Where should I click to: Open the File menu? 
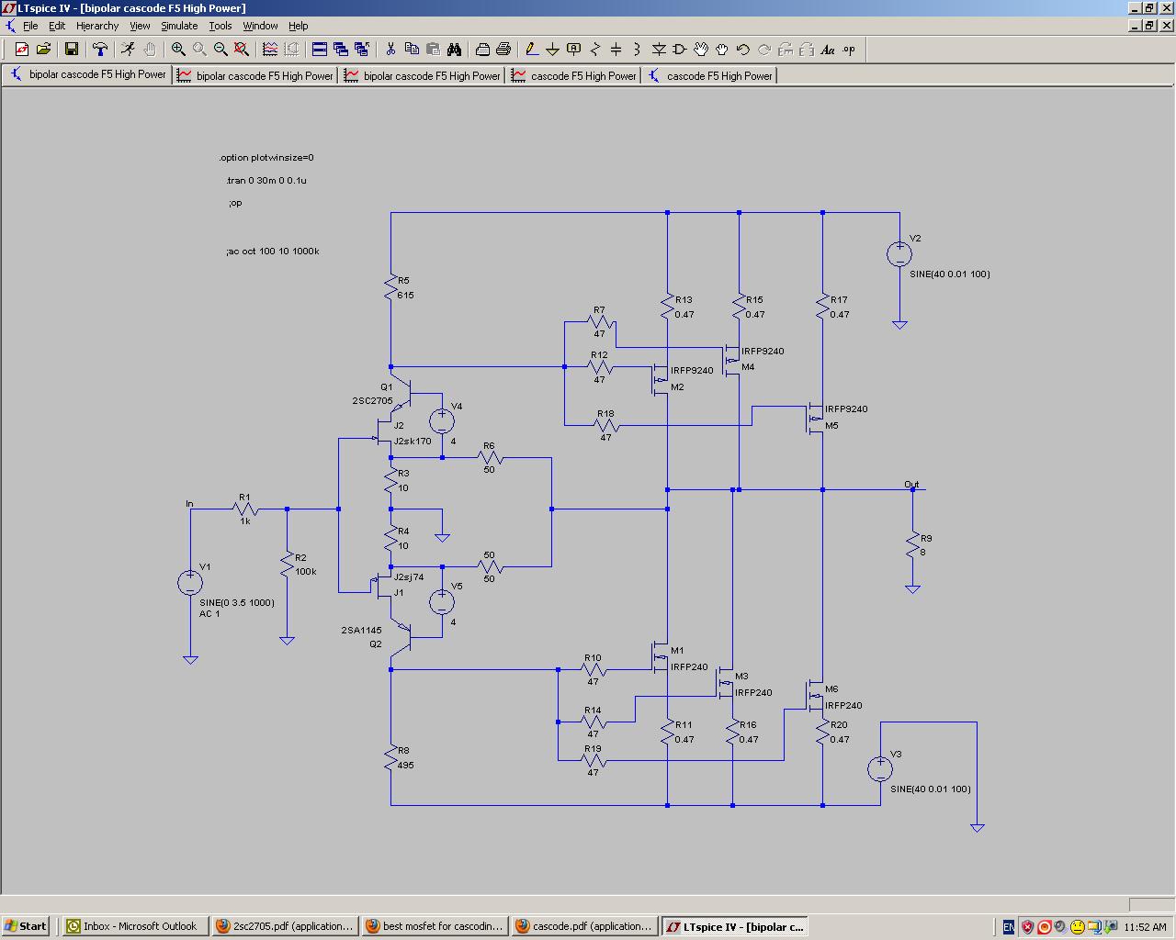coord(30,26)
